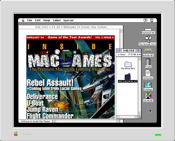Image resolution: width=175 pixels, height=141 pixels.
Task: Click the IMG FEB window resize box
Action: pyautogui.click(x=140, y=117)
